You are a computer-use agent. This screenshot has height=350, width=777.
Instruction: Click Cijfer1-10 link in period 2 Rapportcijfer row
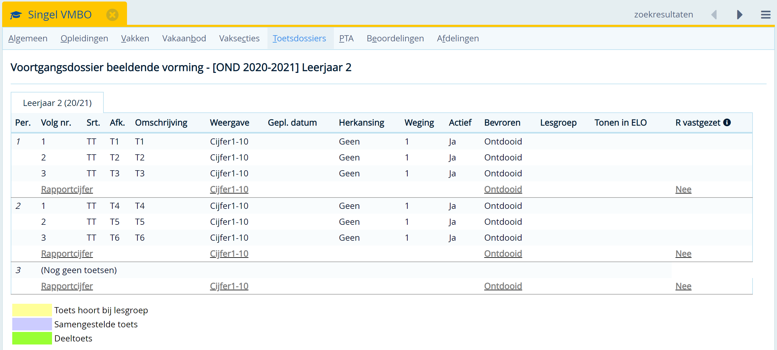229,254
